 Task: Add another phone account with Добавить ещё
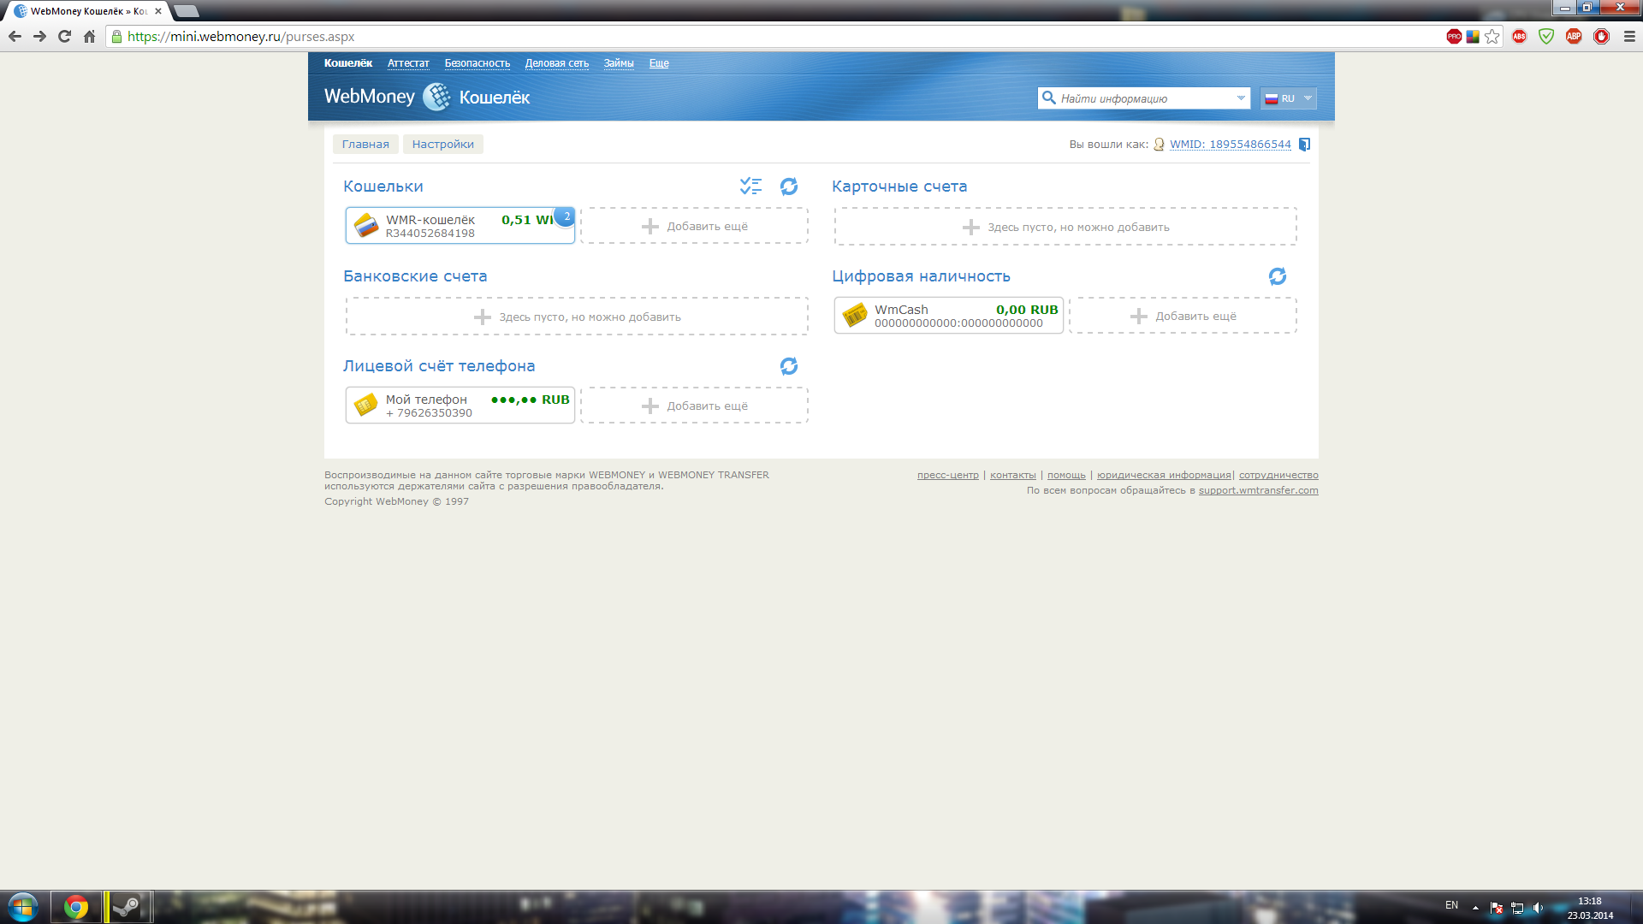coord(694,406)
